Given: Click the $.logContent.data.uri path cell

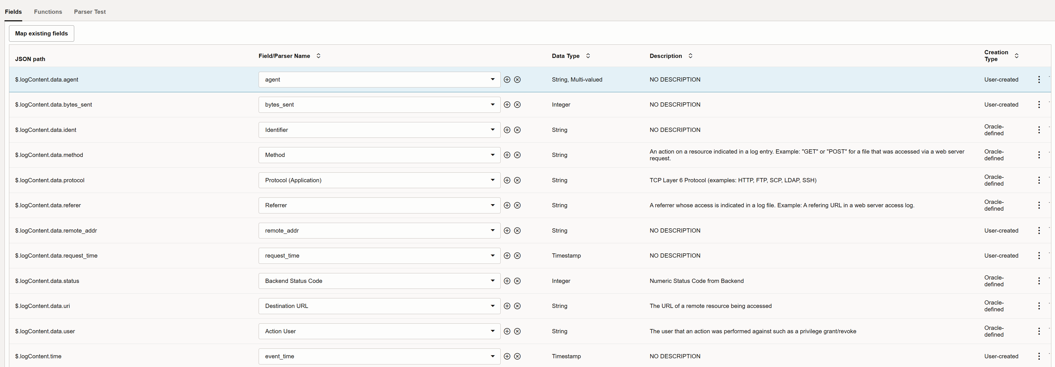Looking at the screenshot, I should 43,306.
